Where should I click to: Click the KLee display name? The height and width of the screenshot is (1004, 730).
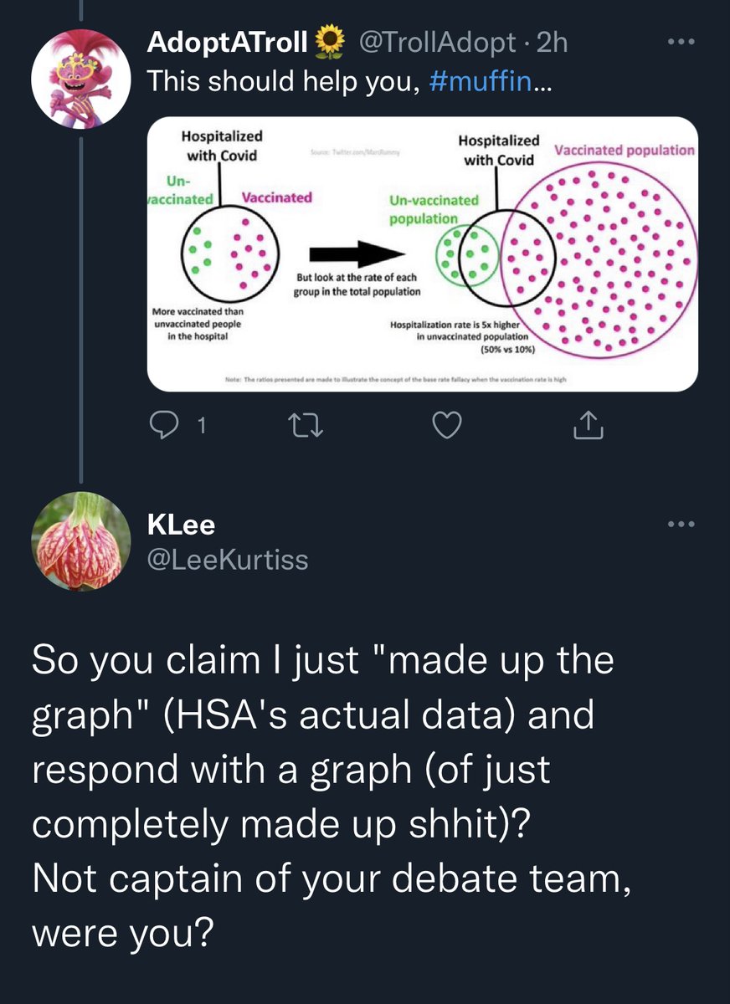[x=181, y=525]
